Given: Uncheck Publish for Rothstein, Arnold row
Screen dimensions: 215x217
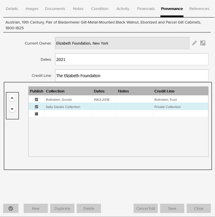Looking at the screenshot, I should coord(36,100).
